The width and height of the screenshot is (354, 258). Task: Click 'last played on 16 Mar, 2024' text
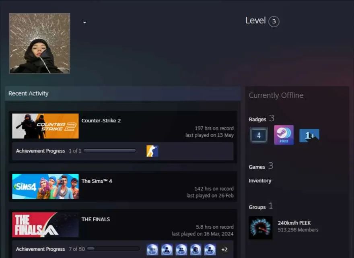[203, 234]
